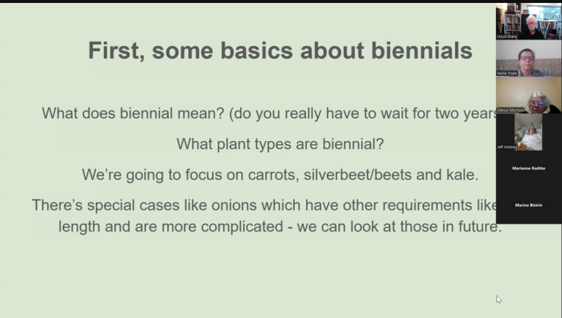Viewport: 562px width, 318px height.
Task: Click the word "First" in the title
Action: 112,50
